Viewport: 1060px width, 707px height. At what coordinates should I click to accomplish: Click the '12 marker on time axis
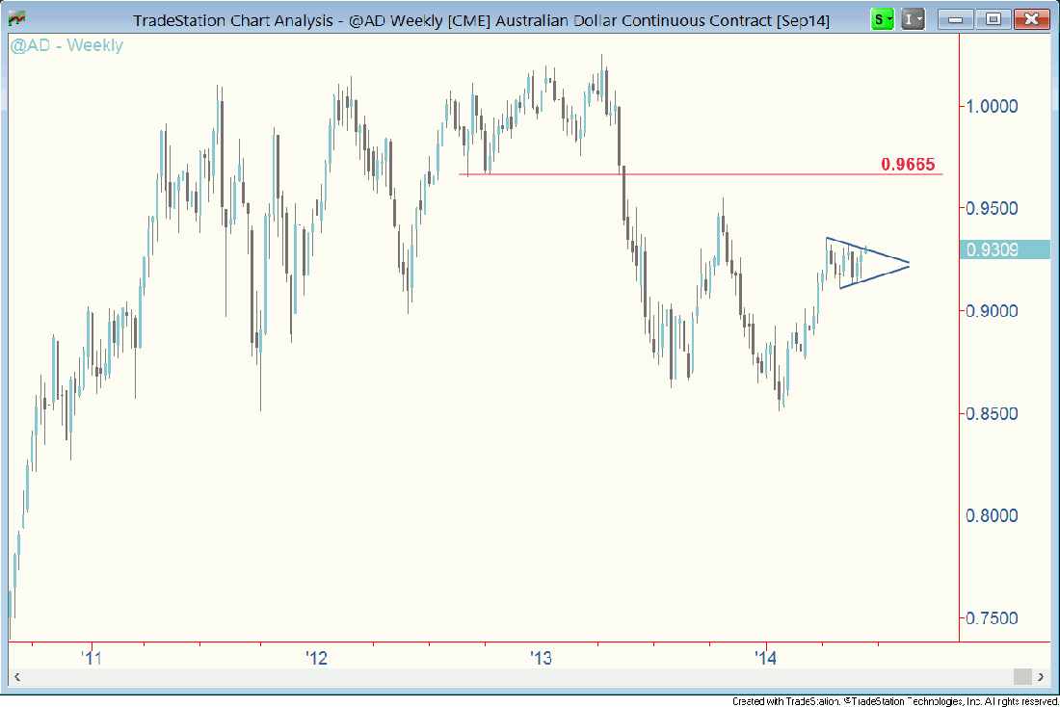coord(316,659)
